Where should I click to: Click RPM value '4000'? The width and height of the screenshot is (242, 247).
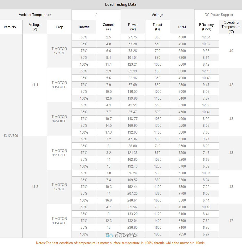[182, 37]
